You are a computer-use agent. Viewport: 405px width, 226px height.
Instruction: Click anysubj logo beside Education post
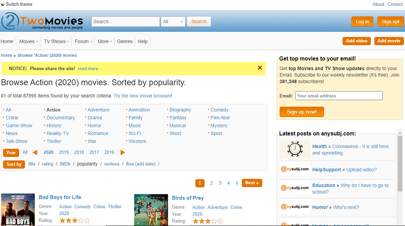click(x=294, y=188)
